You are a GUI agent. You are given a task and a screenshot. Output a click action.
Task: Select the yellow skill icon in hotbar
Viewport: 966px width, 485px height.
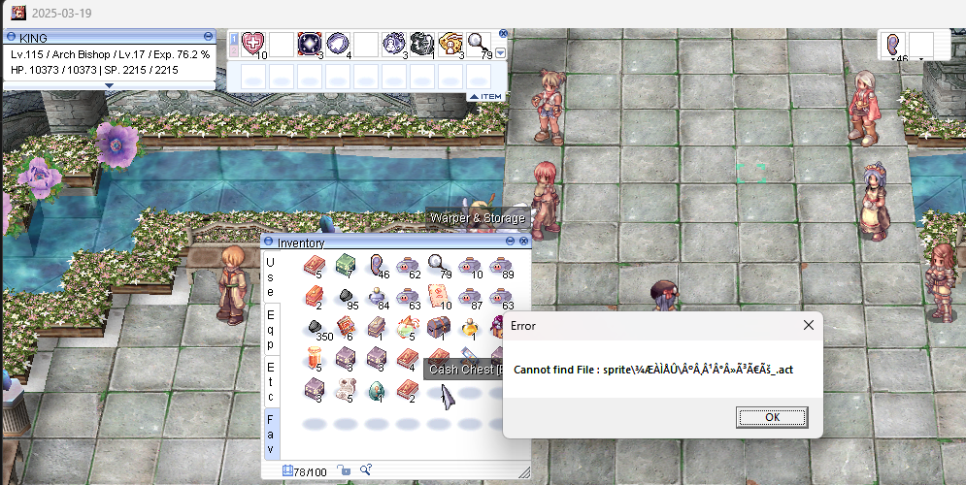450,45
